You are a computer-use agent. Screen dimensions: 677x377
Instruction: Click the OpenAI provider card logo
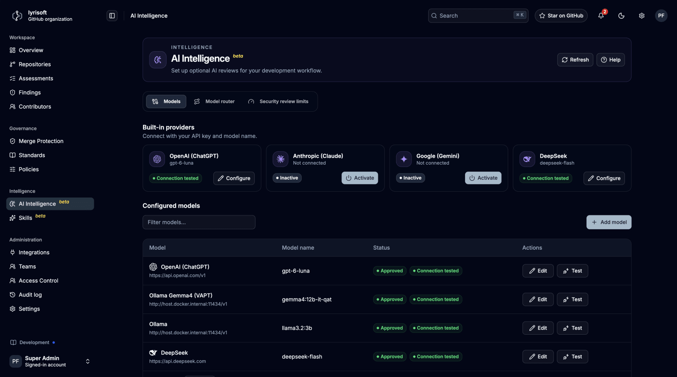point(157,159)
